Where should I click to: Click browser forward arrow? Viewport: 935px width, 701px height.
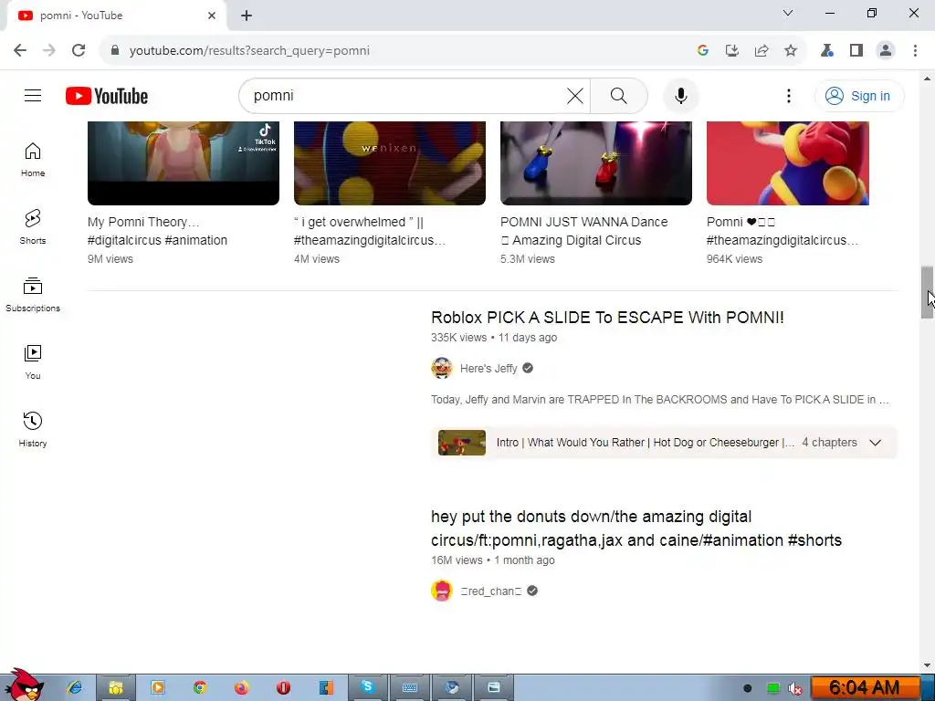coord(49,51)
